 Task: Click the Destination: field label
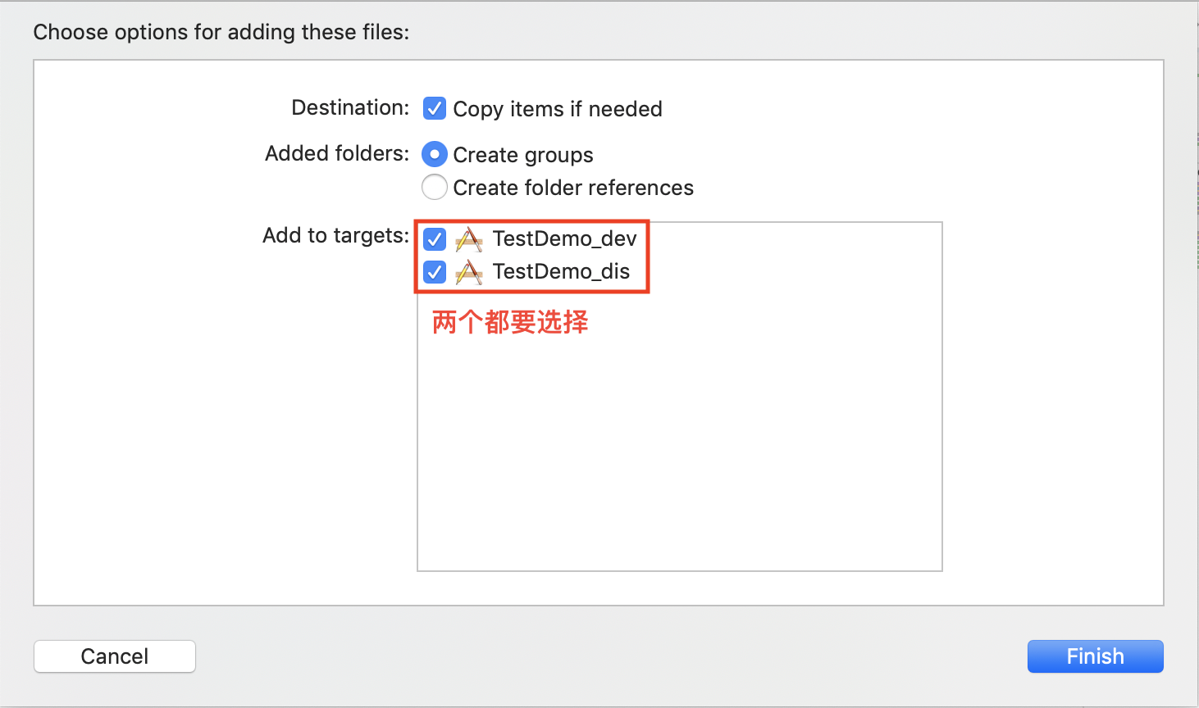tap(350, 107)
